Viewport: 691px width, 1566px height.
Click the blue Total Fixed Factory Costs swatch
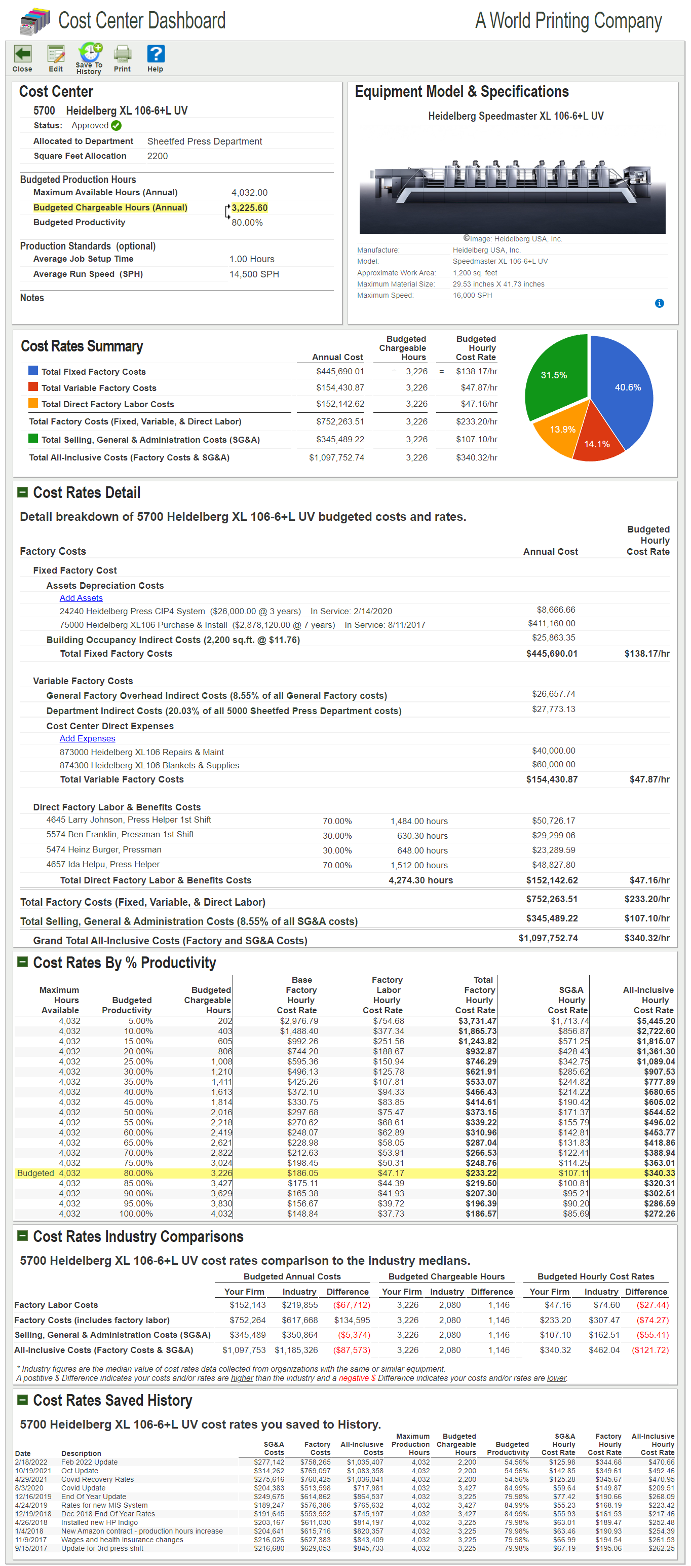(x=33, y=371)
